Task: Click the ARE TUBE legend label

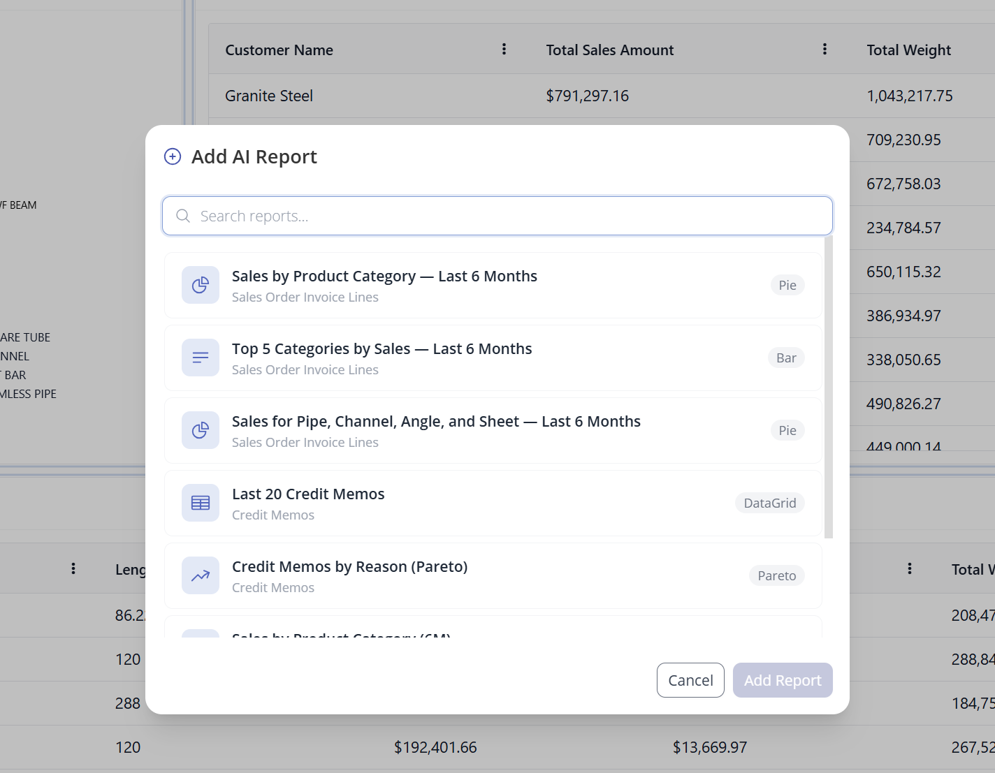Action: tap(25, 337)
